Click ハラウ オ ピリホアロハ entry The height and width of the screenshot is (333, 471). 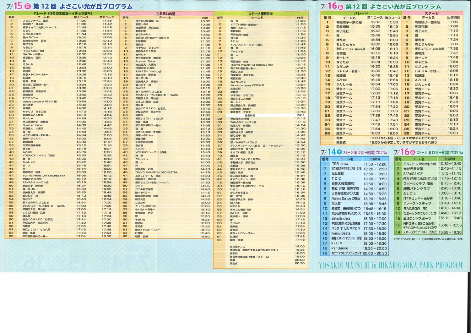click(x=346, y=228)
